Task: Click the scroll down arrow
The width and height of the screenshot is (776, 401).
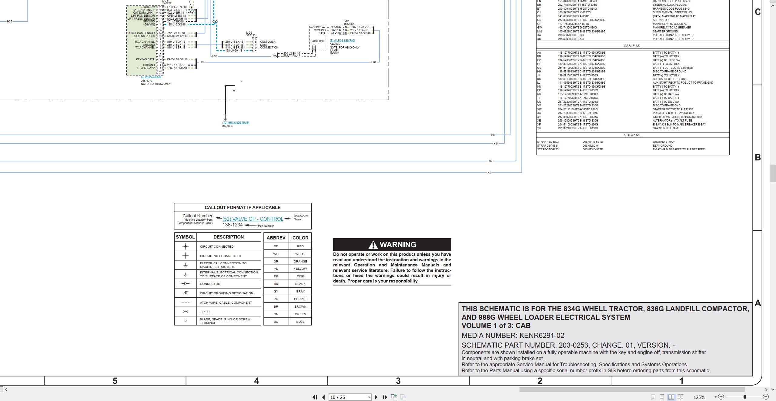Action: click(773, 389)
